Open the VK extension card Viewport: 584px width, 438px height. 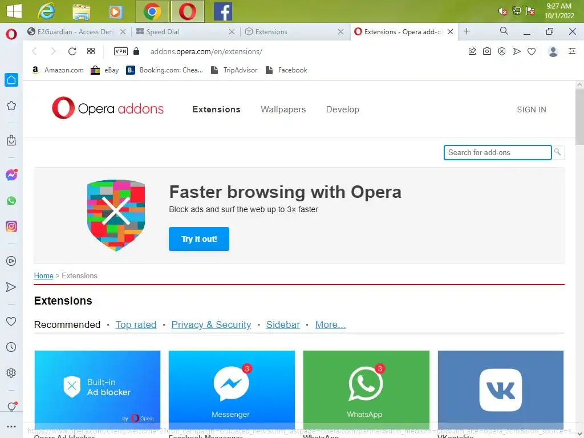coord(501,390)
